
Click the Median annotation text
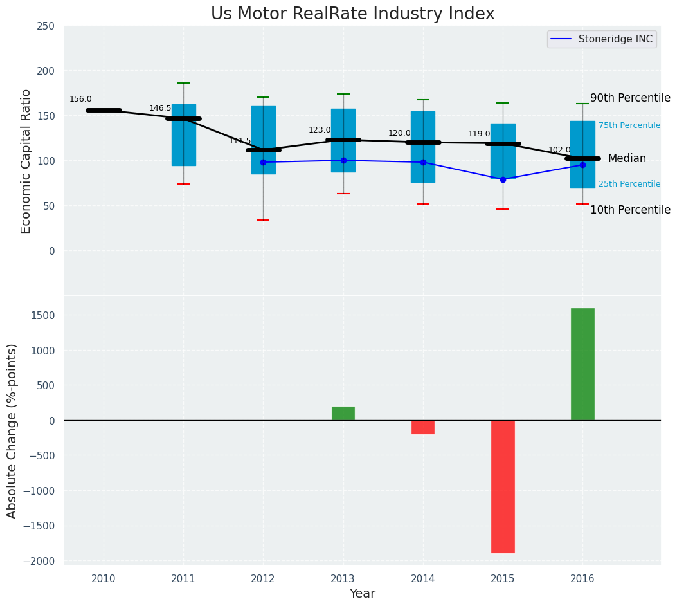627,159
